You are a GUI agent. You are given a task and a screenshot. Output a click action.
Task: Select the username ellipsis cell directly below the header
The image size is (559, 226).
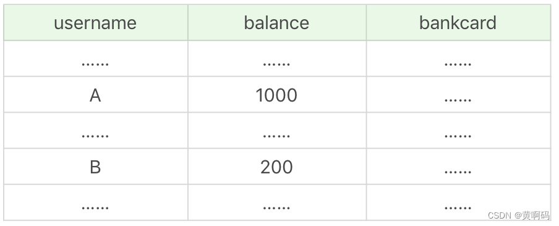pos(96,59)
